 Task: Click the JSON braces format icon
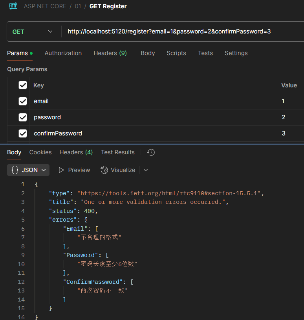pyautogui.click(x=15, y=170)
